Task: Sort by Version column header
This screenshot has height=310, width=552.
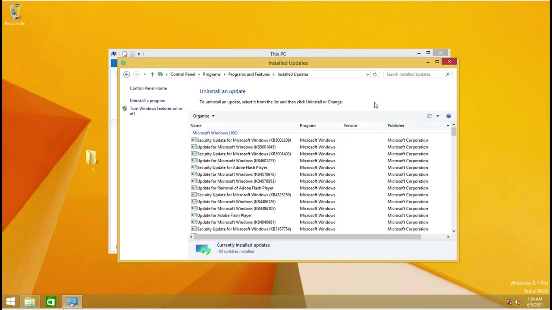Action: click(x=364, y=125)
